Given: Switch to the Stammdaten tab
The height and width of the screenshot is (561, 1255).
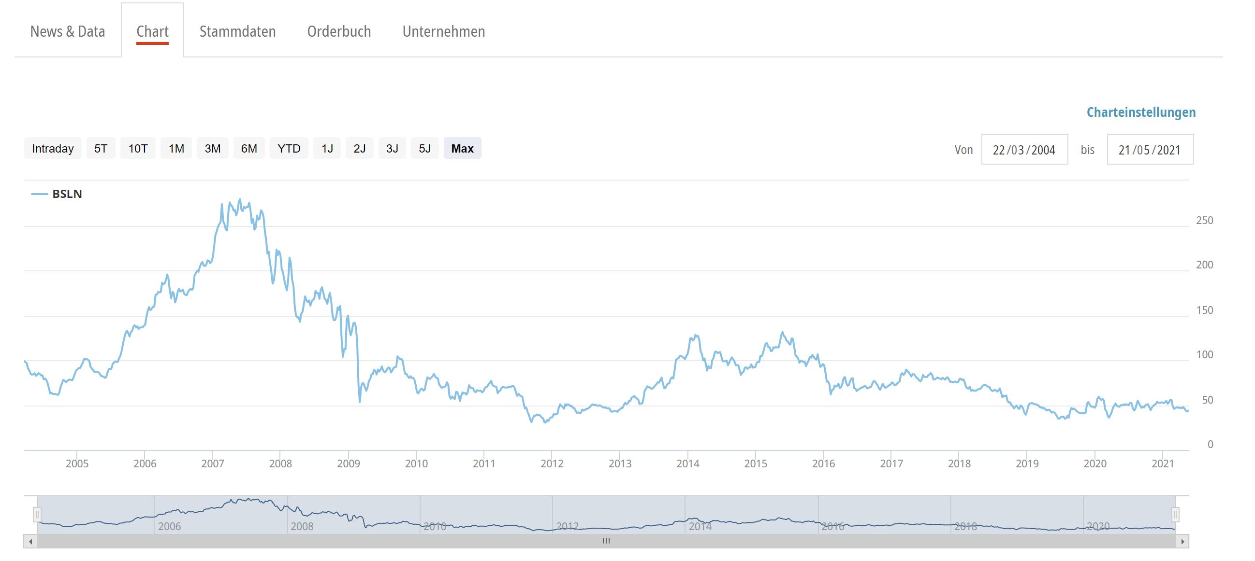Looking at the screenshot, I should pos(237,32).
